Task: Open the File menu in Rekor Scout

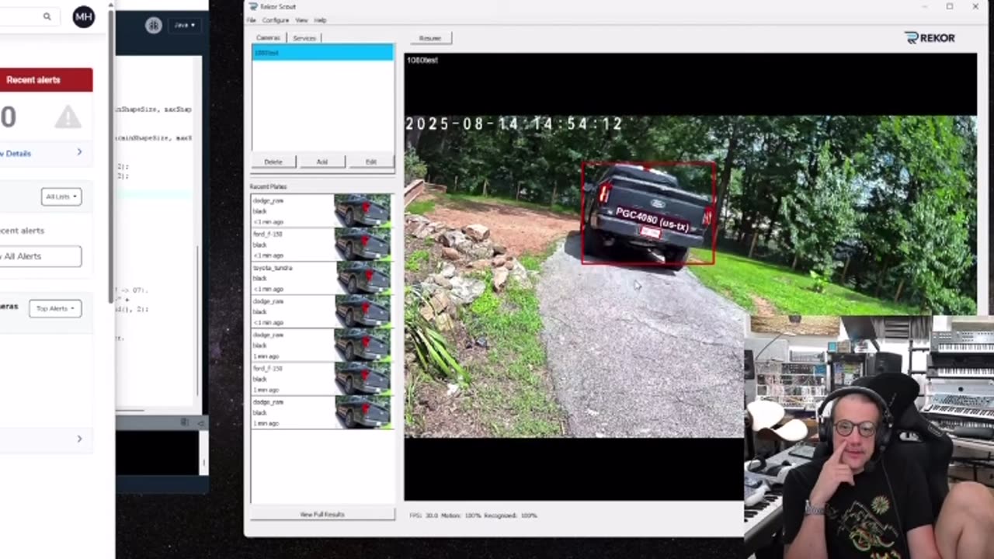Action: [x=251, y=20]
